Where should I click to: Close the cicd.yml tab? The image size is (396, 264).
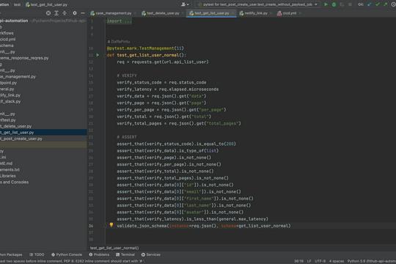[300, 13]
